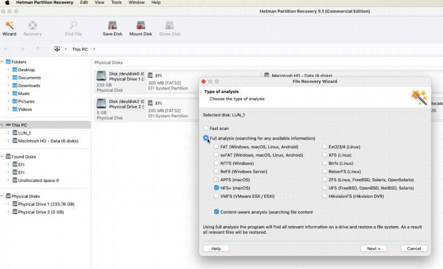Click the computer icon in the path bar
The image size is (443, 269).
(57, 49)
